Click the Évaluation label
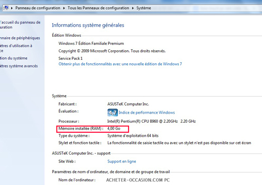262x185 pixels. (69, 111)
